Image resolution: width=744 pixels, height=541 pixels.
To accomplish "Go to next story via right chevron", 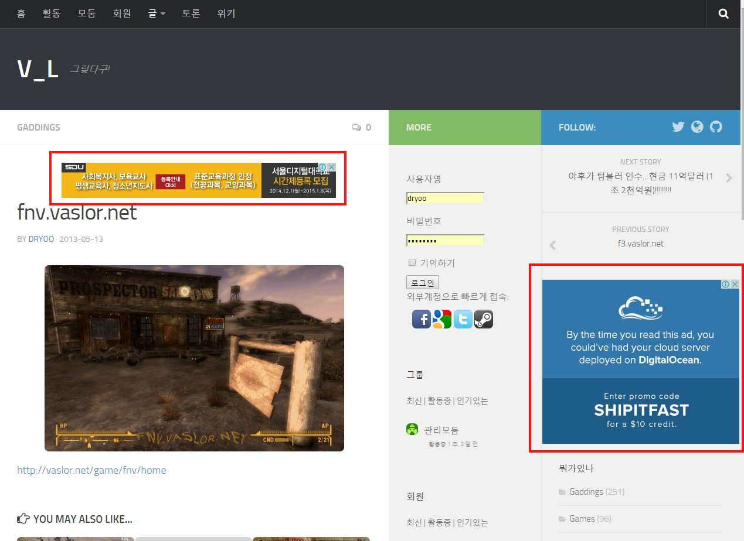I will [729, 178].
